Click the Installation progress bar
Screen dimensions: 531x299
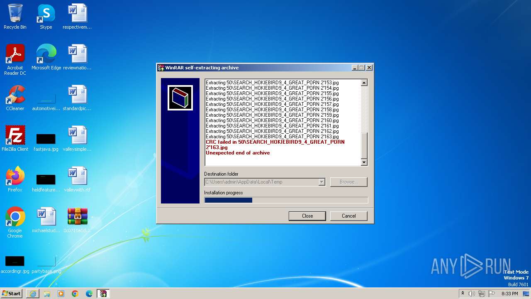tap(286, 200)
